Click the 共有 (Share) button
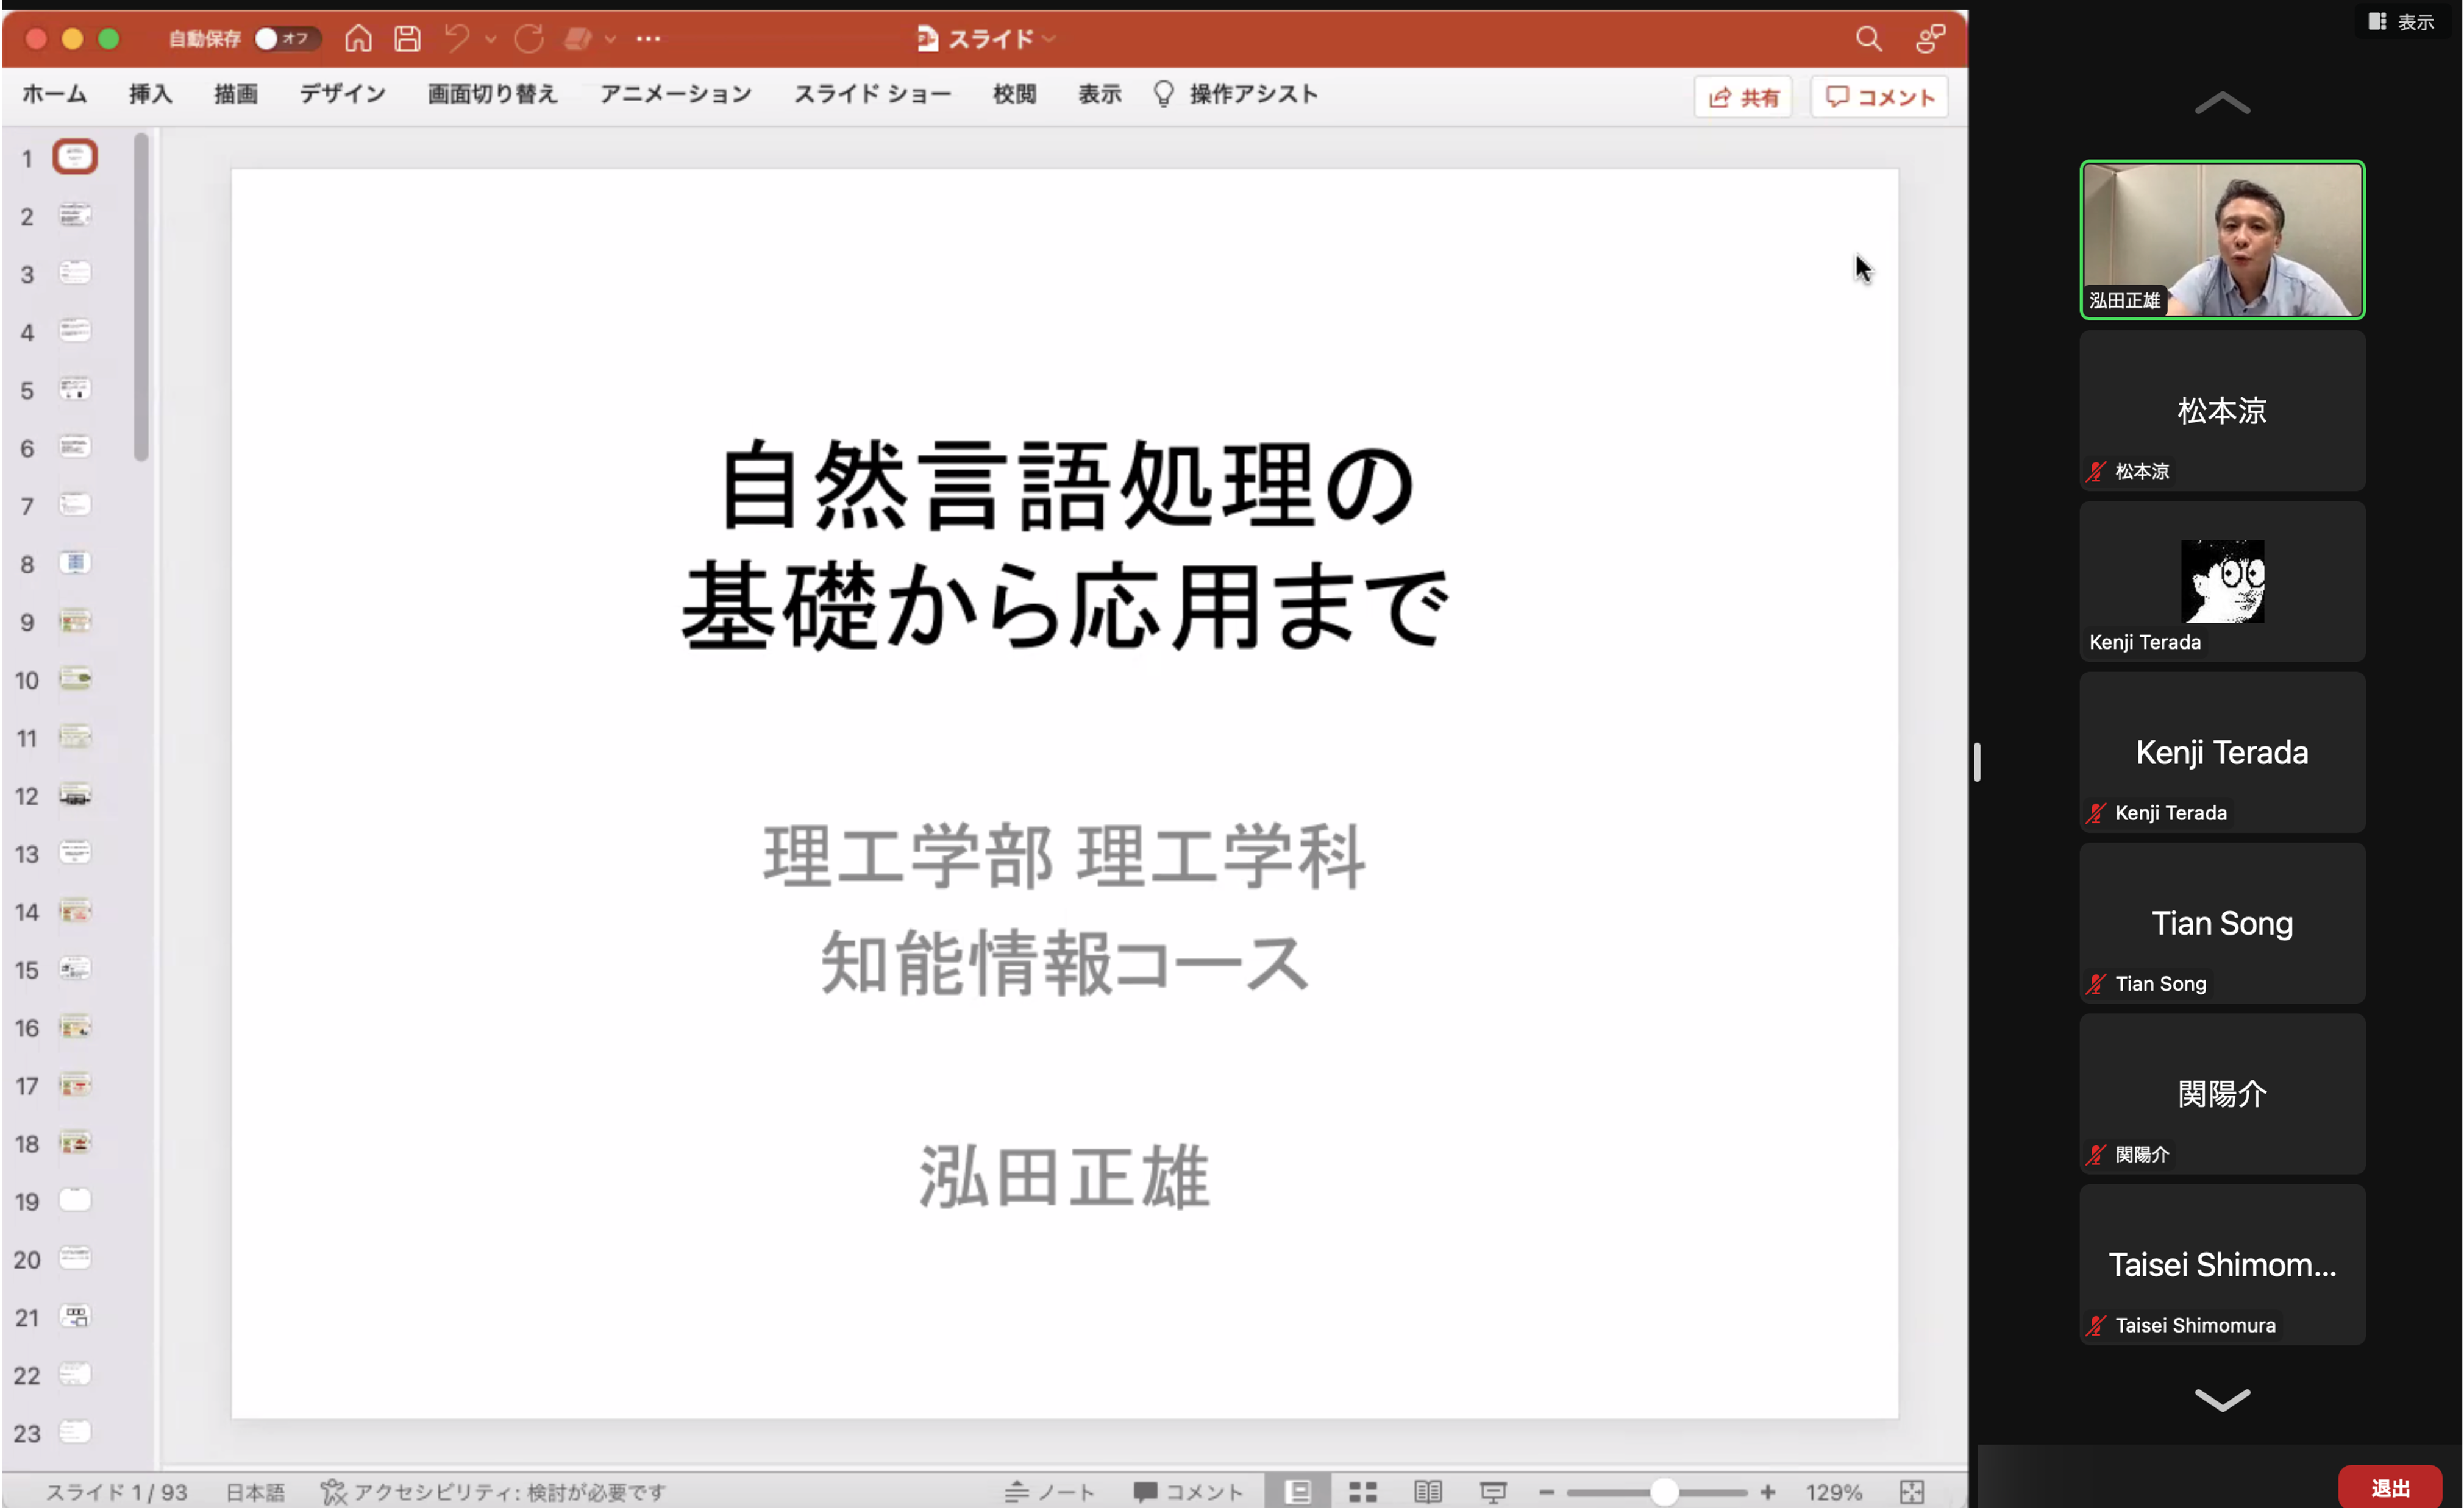The image size is (2464, 1508). (1743, 96)
